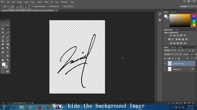This screenshot has width=197, height=110.
Task: Click the foreground color swatch in toolbox
Action: point(4,64)
